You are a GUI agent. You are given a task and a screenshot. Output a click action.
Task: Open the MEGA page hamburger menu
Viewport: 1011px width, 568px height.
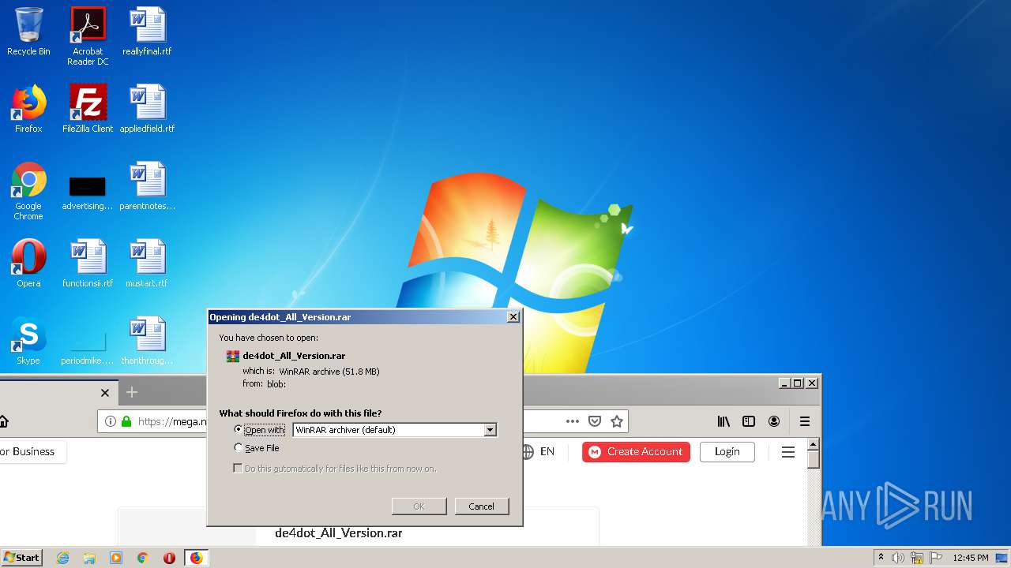click(x=788, y=452)
